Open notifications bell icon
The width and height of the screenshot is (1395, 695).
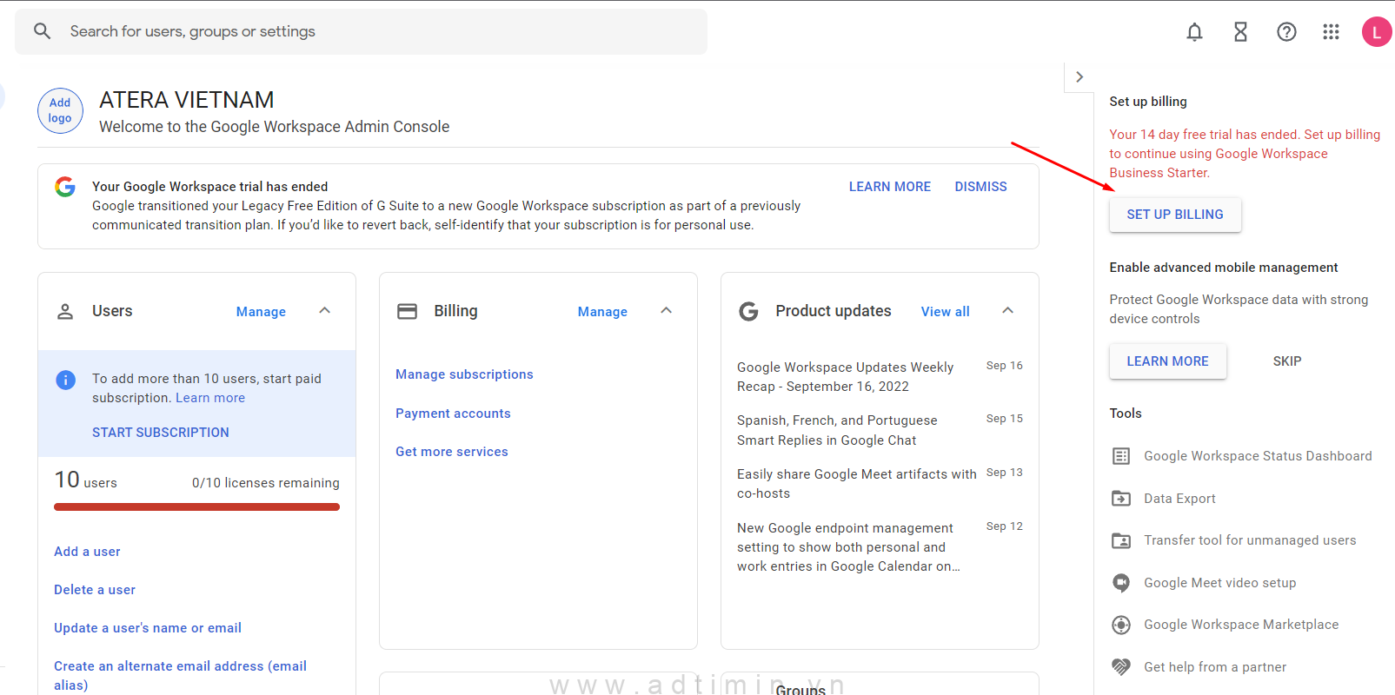pyautogui.click(x=1194, y=32)
